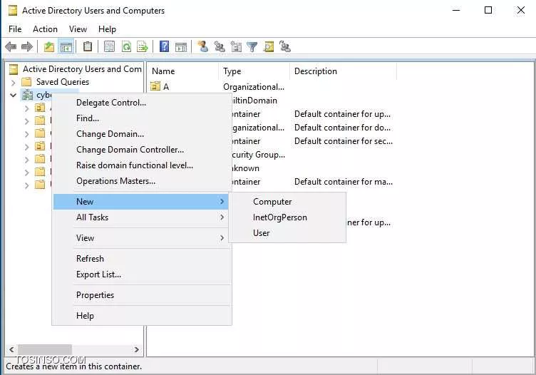This screenshot has height=375, width=536.
Task: Click the tree root Active Directory icon
Action: point(14,69)
